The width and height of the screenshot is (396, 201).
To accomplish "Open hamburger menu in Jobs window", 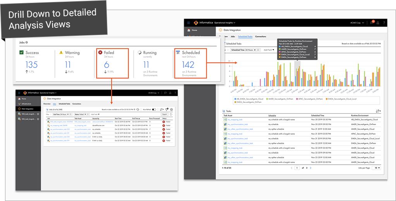I will click(19, 93).
